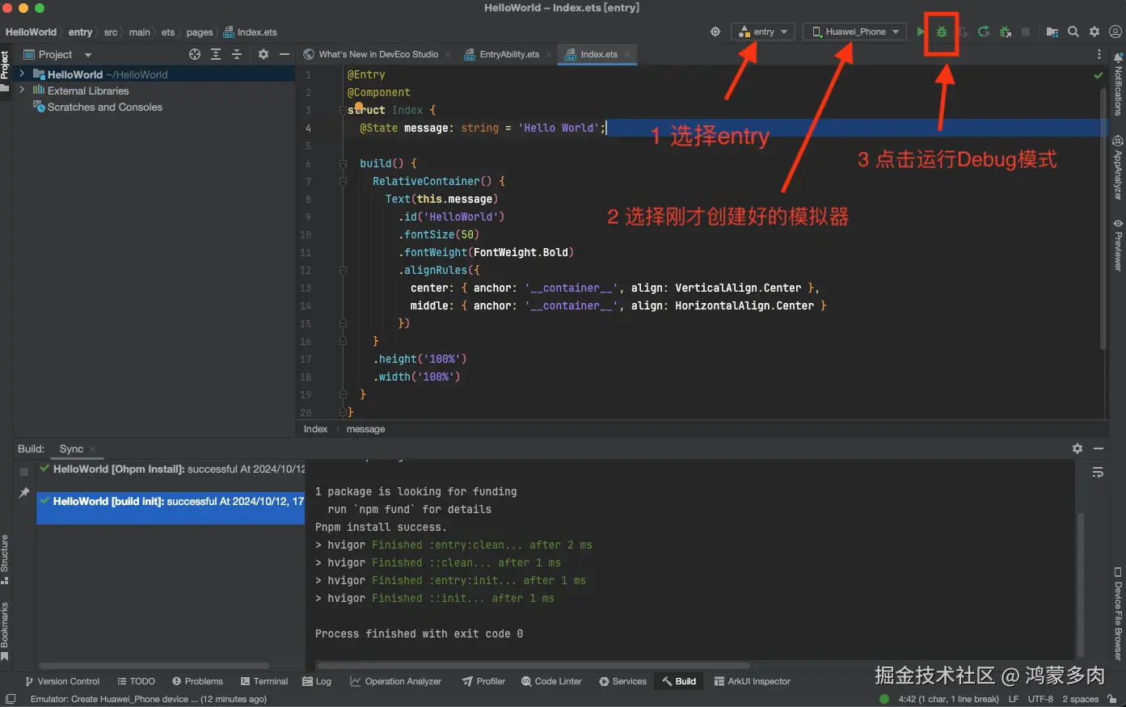Click the Search Everywhere magnifier icon
1126x707 pixels.
click(1073, 32)
